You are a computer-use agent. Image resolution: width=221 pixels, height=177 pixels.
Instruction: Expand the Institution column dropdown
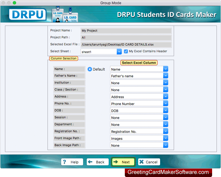[x=166, y=83]
